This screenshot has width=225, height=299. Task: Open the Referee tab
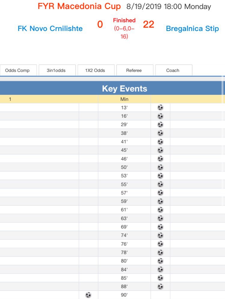(x=135, y=70)
